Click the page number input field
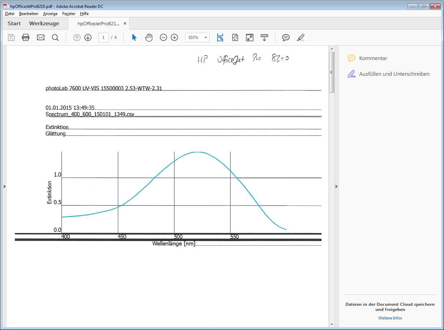 coord(103,38)
